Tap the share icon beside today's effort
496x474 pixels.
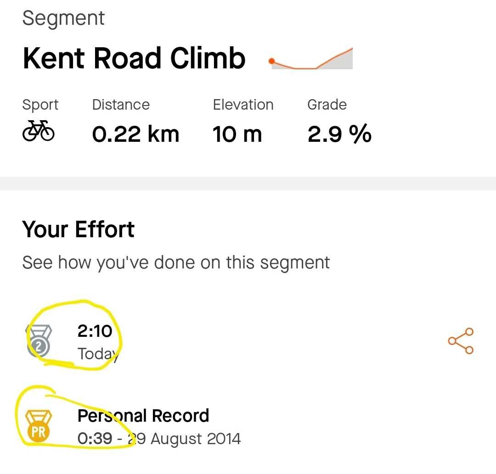coord(461,341)
